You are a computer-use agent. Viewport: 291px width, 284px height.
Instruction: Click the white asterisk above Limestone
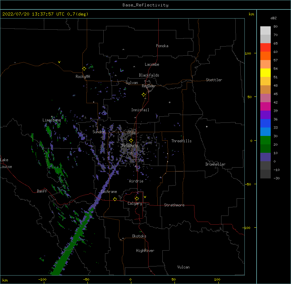(52, 117)
